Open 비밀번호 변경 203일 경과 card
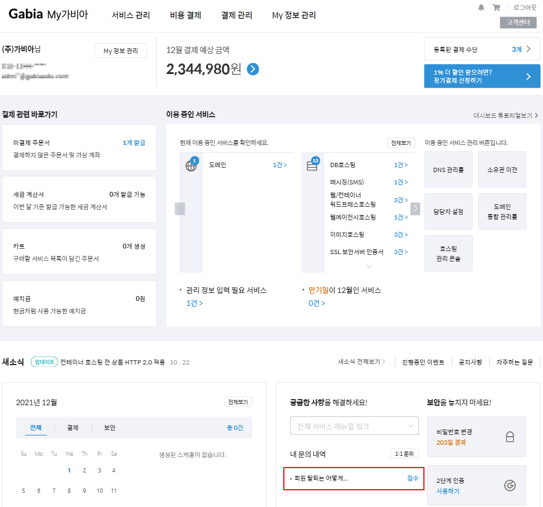Image resolution: width=543 pixels, height=507 pixels. (x=476, y=437)
